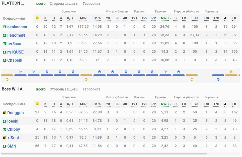Open FenomeN's player profile
The width and height of the screenshot is (242, 157).
click(16, 35)
